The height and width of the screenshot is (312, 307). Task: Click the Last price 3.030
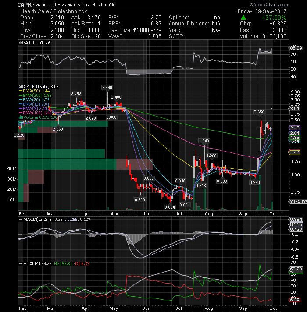[279, 30]
